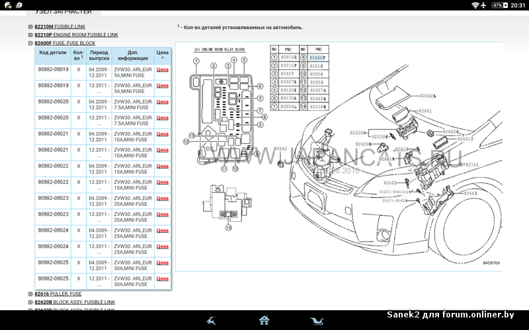Tap the screenshot notification icon in status bar

pyautogui.click(x=19, y=5)
